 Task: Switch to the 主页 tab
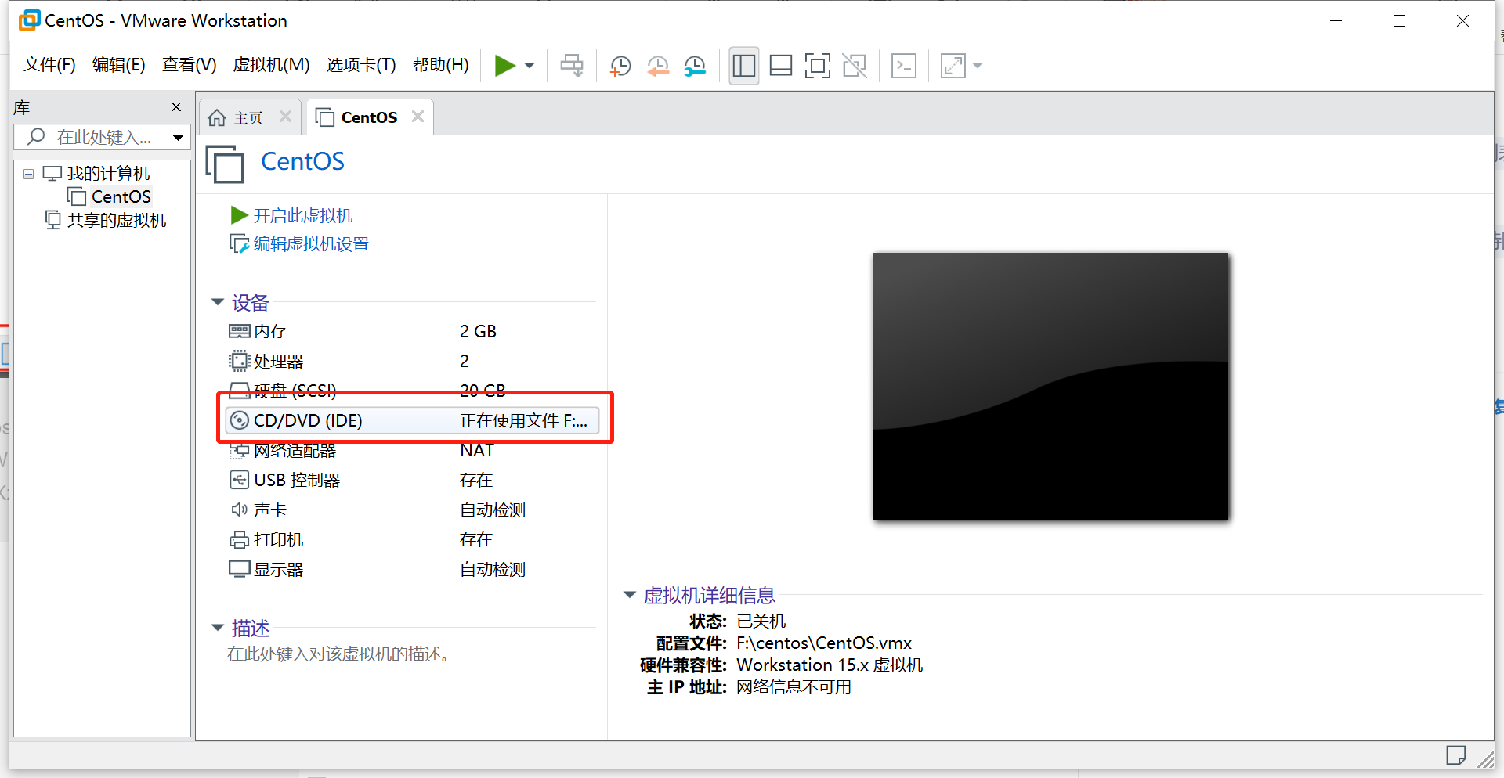click(x=247, y=117)
